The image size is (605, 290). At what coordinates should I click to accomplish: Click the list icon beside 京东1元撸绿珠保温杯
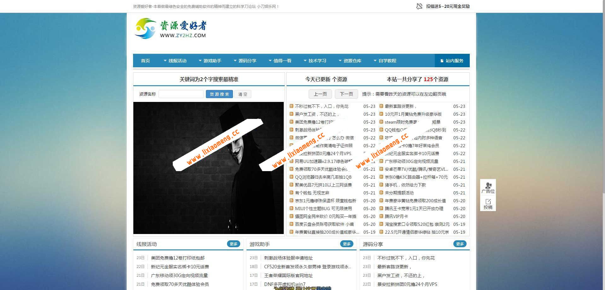pos(291,200)
